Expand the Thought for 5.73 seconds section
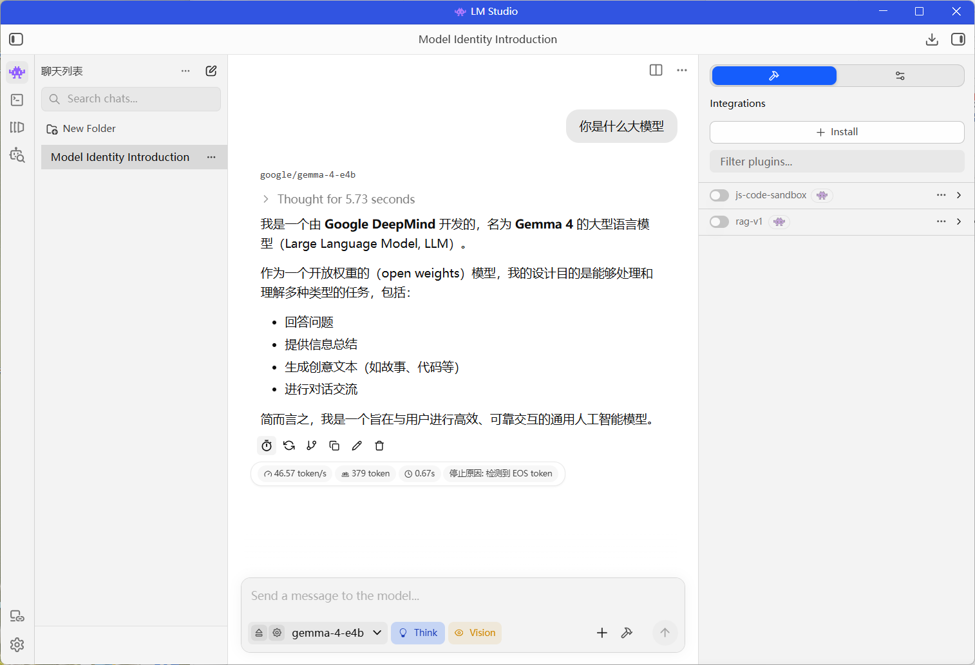 pos(338,199)
